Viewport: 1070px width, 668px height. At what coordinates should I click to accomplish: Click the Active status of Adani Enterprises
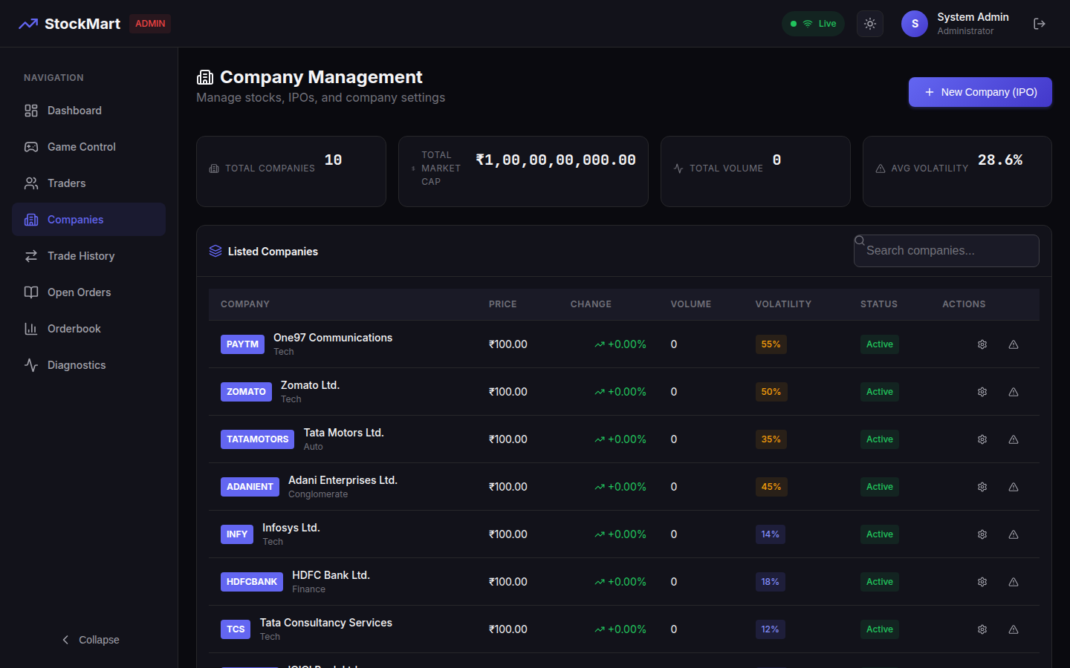pos(880,487)
